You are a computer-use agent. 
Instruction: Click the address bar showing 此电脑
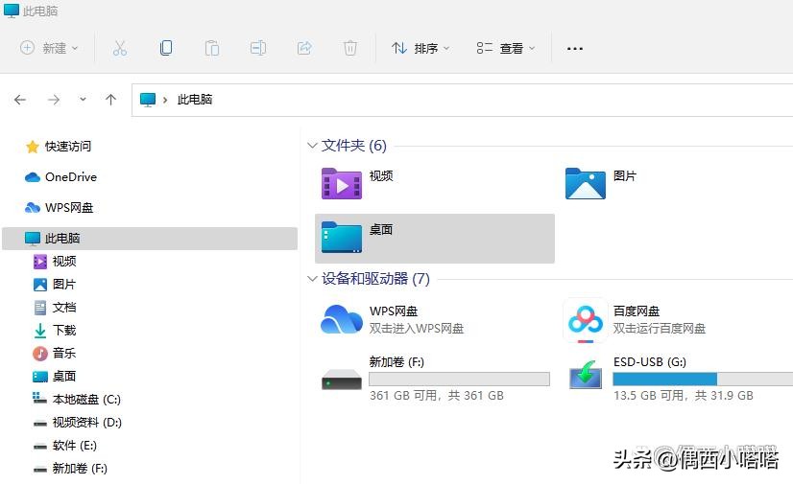point(462,100)
